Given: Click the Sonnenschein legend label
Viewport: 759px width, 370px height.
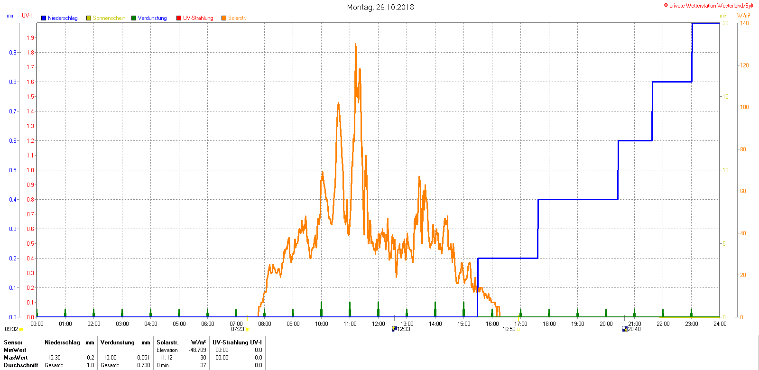Looking at the screenshot, I should 109,18.
